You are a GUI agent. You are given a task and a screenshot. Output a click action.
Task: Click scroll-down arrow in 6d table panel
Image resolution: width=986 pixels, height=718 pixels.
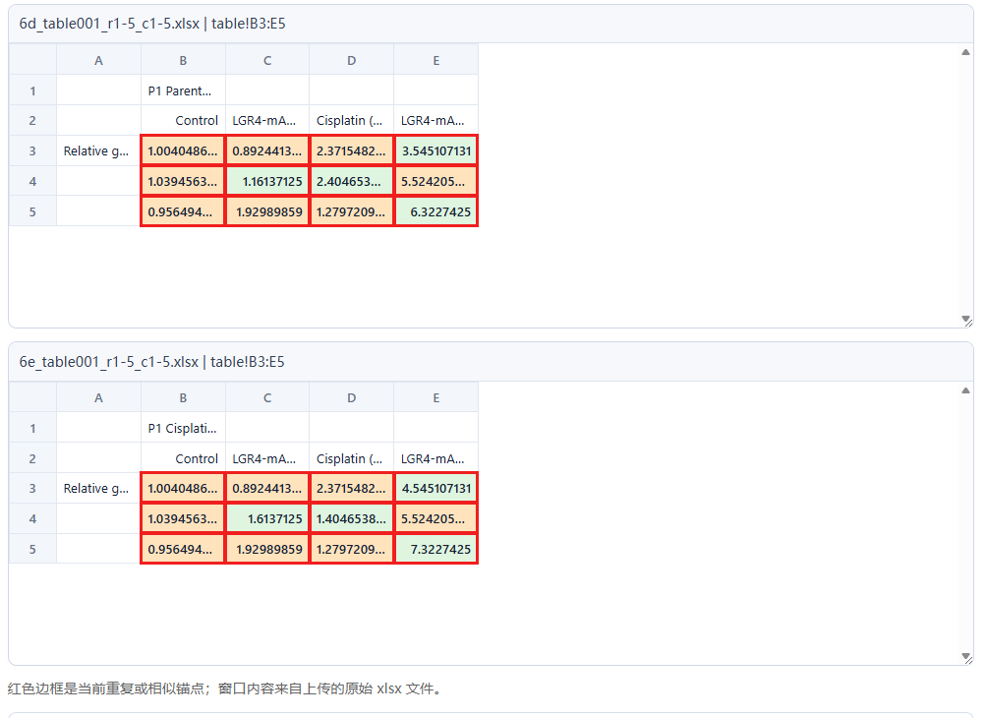[966, 319]
